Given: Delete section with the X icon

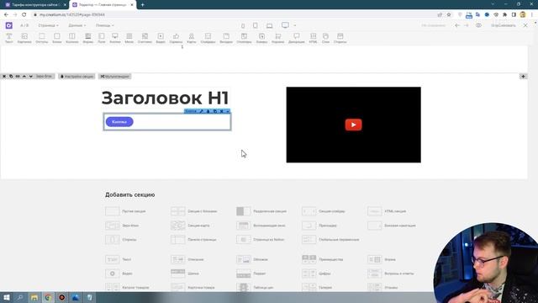Looking at the screenshot, I should 4,77.
